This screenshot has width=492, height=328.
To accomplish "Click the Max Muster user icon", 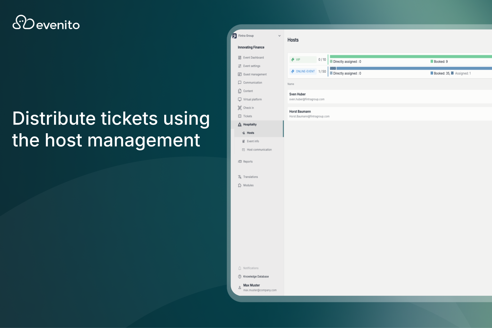I will (x=240, y=288).
